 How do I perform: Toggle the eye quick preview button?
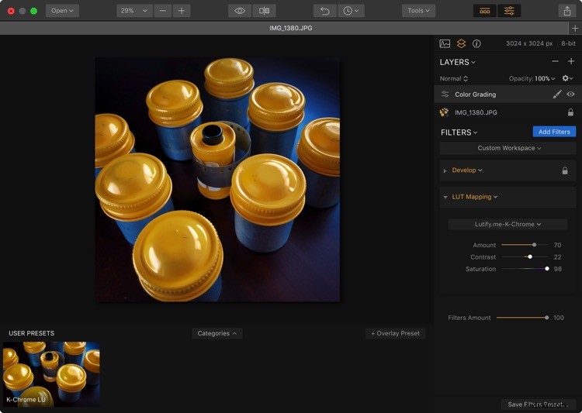click(x=240, y=11)
